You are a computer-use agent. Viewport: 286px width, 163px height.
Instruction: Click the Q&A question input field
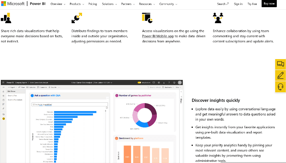pos(70,104)
